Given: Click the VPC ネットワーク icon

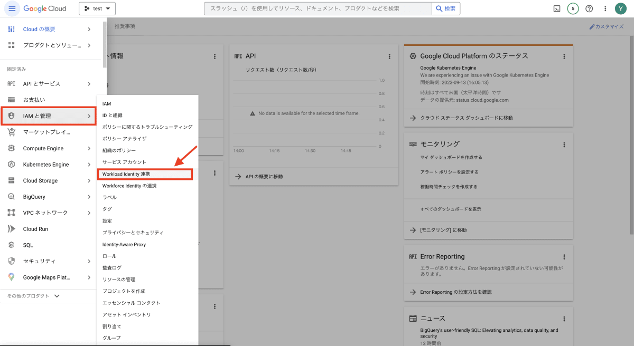Looking at the screenshot, I should (x=12, y=213).
